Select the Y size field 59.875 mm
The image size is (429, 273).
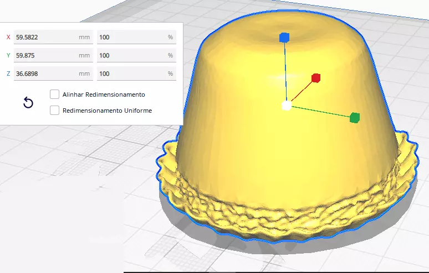click(x=53, y=55)
